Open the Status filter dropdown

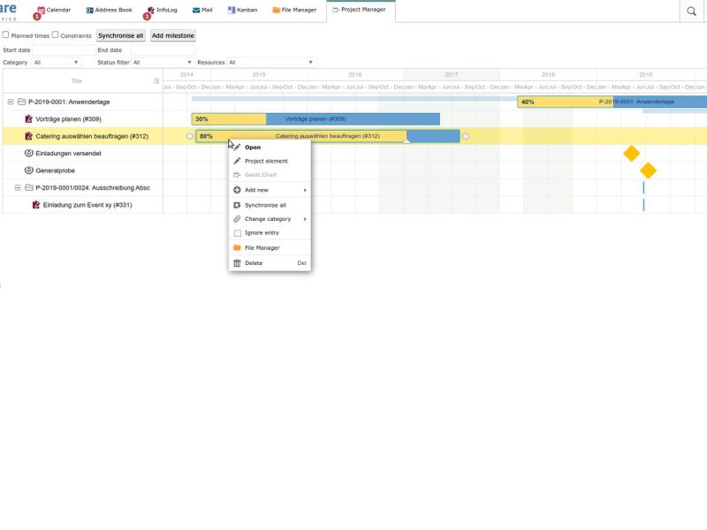[x=163, y=62]
